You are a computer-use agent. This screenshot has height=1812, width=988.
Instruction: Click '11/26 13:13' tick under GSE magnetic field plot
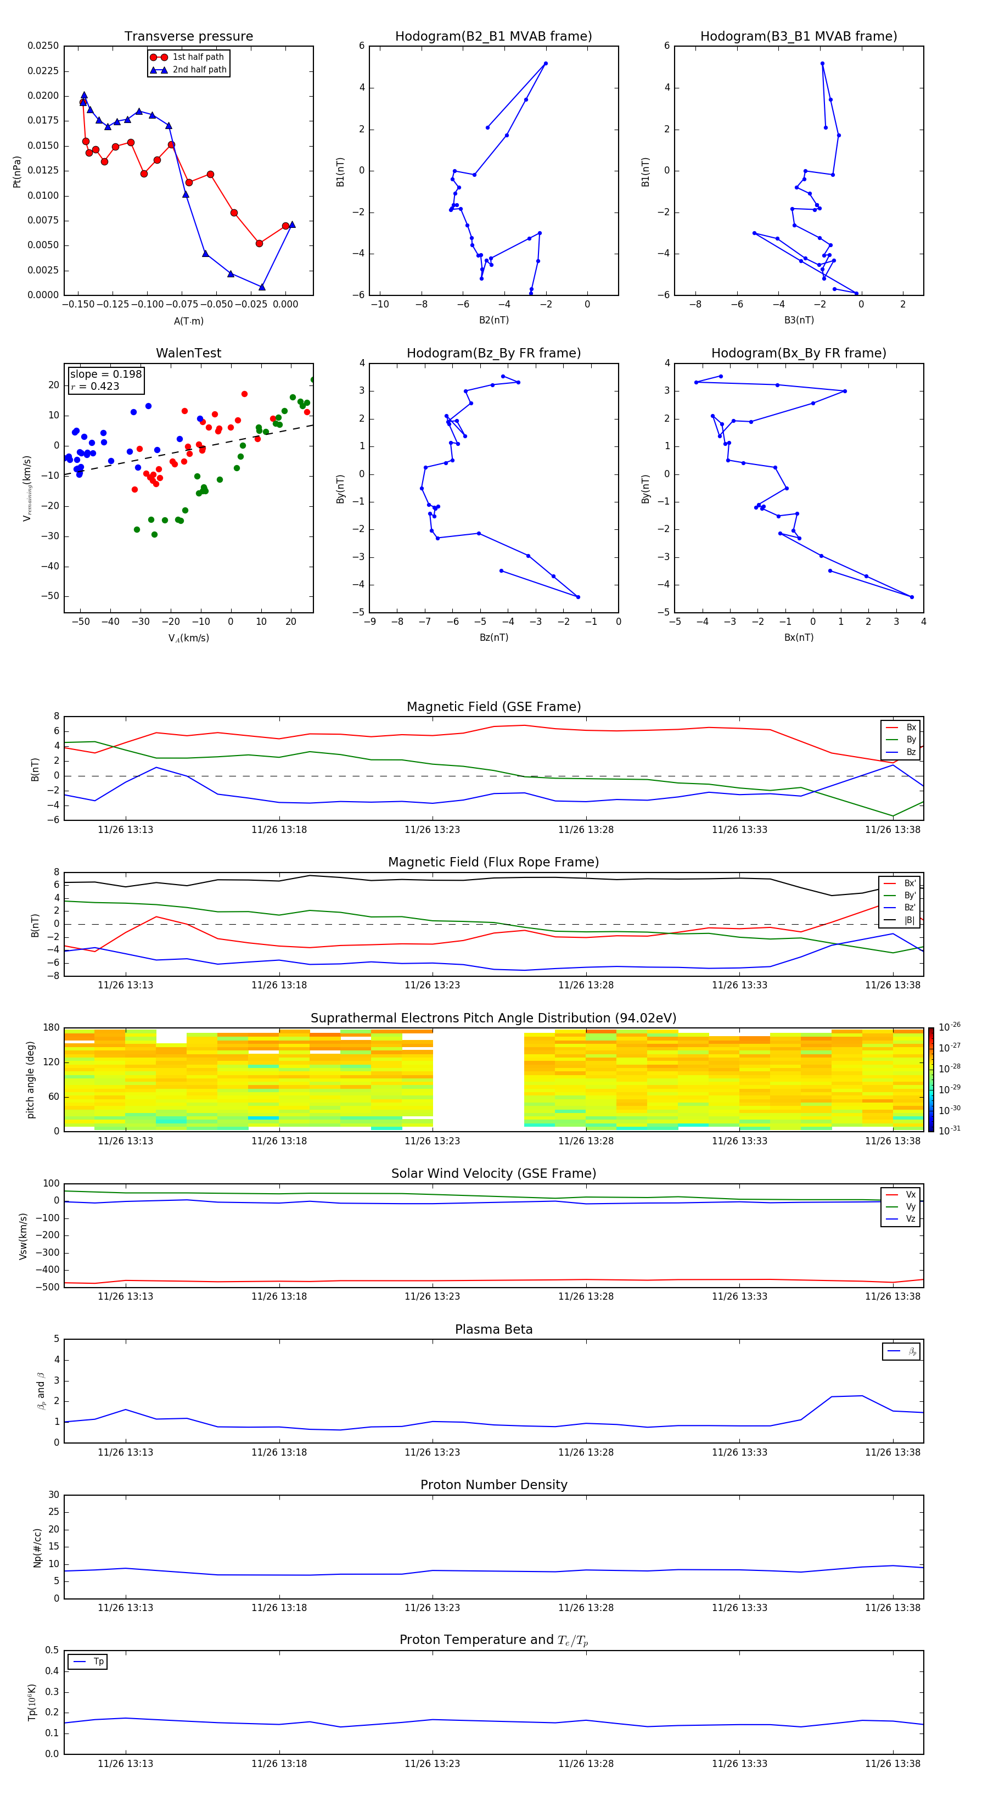[125, 830]
